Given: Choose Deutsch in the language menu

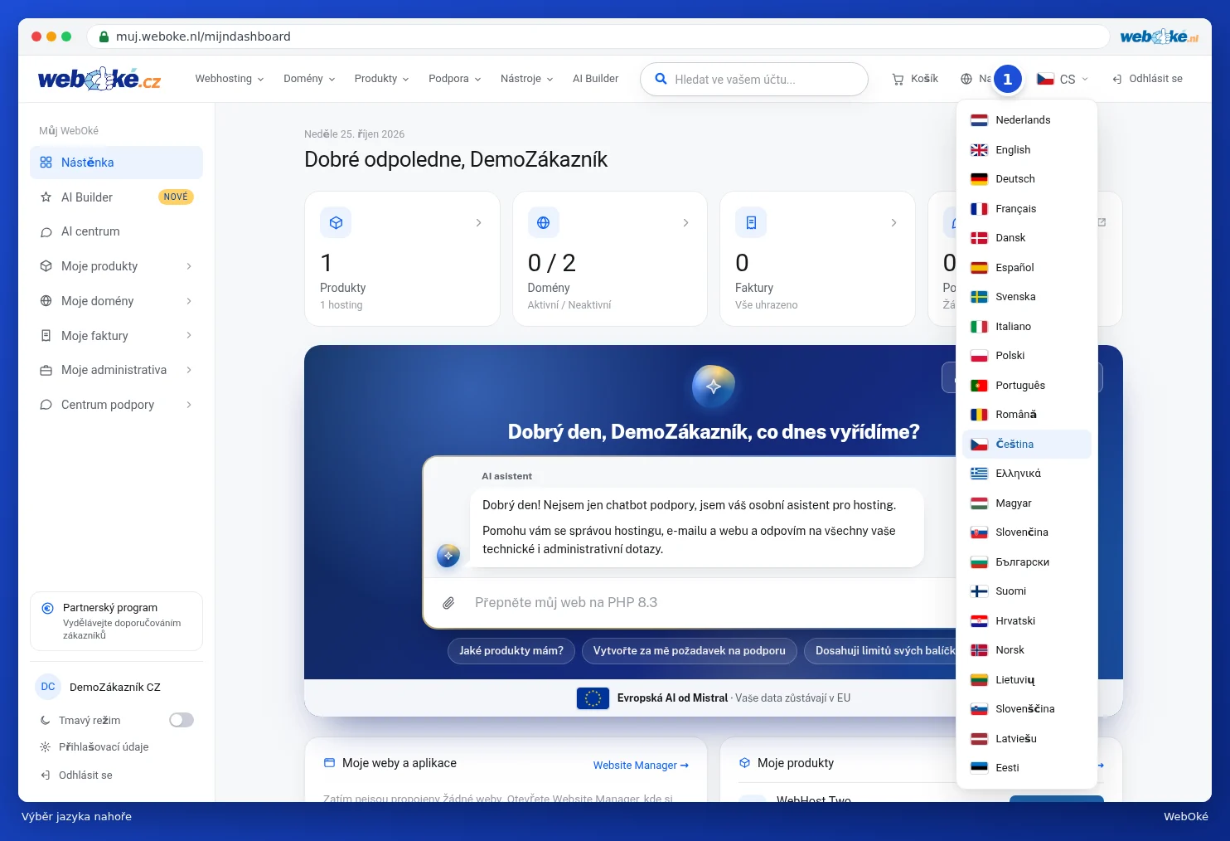Looking at the screenshot, I should click(x=1027, y=179).
